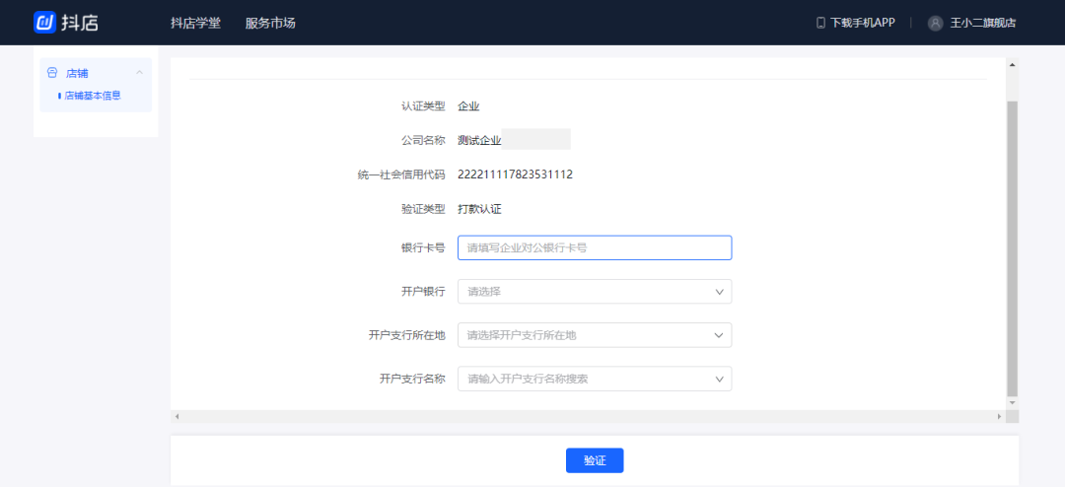Open the 开户支行名称 search dropdown

tap(595, 379)
